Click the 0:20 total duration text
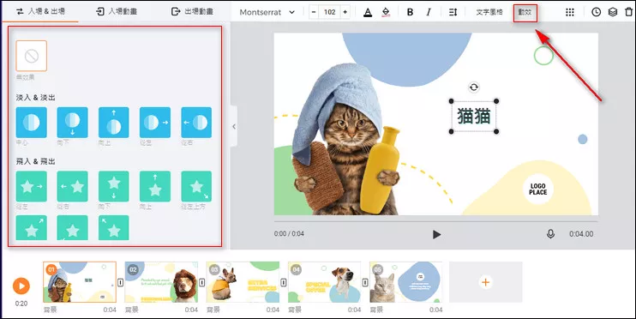 click(21, 304)
